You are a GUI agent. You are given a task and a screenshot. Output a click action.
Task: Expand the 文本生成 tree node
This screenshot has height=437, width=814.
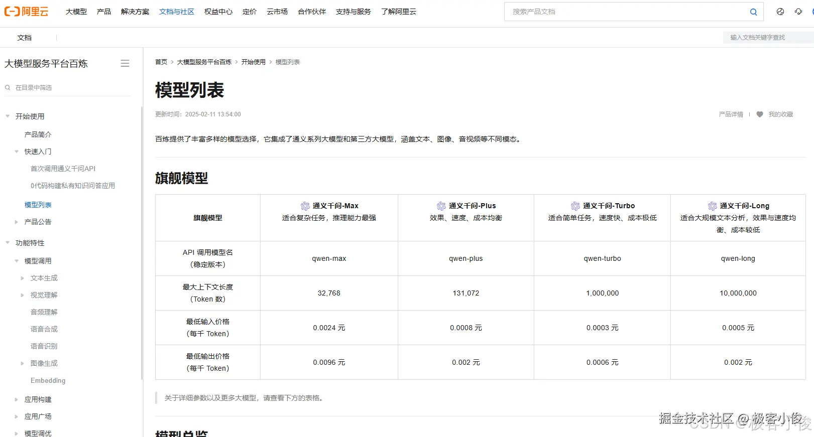(x=22, y=277)
